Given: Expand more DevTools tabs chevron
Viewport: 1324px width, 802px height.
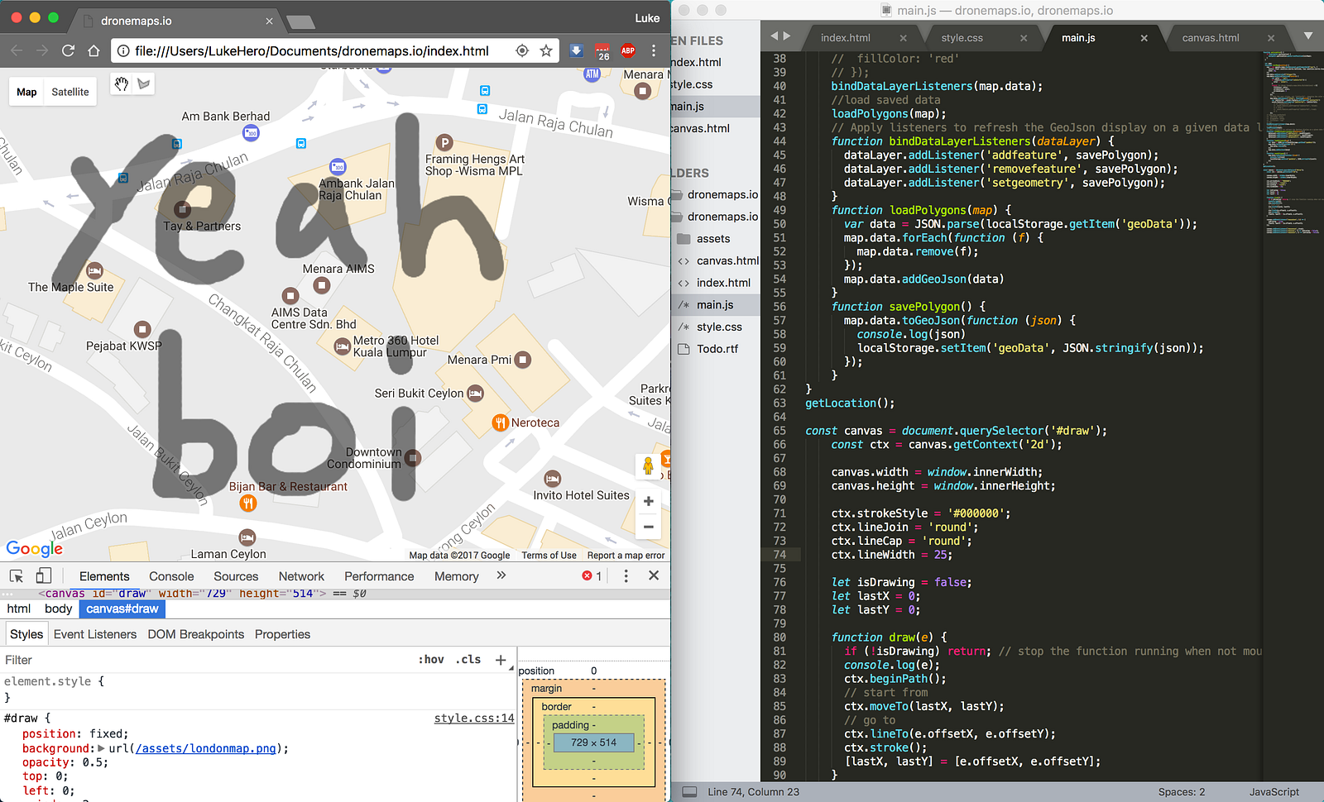Looking at the screenshot, I should (x=501, y=575).
